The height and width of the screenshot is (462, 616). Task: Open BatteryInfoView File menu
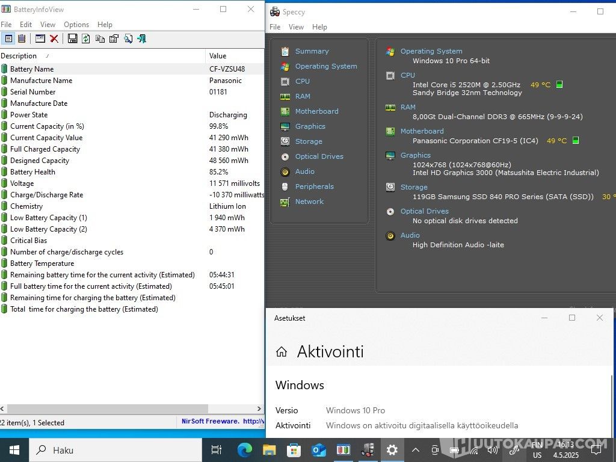(6, 24)
